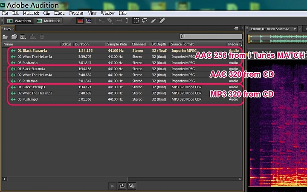This screenshot has width=307, height=192.
Task: Open the Files panel options menu
Action: tap(236, 28)
